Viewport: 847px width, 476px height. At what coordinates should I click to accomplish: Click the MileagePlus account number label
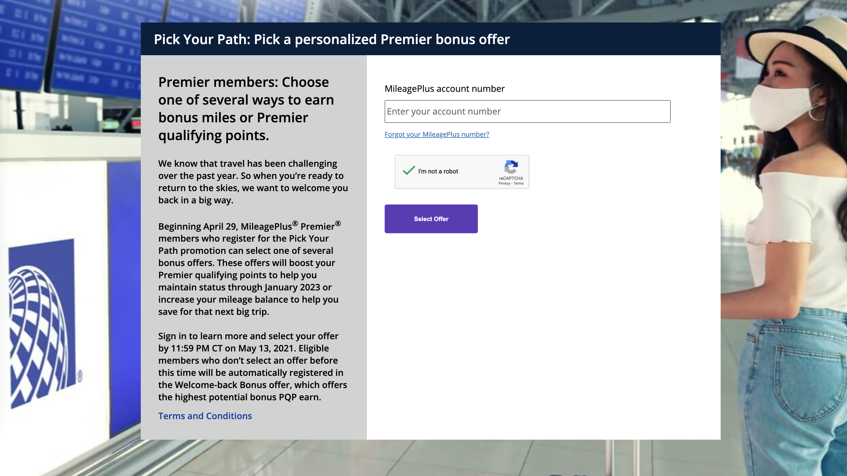point(445,89)
